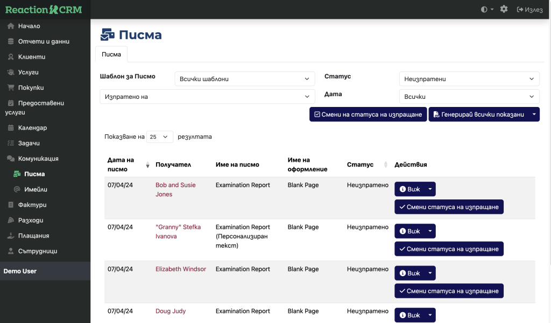Expand arrow next to Генерирай всички показани
Viewport: 551px width, 323px height.
(x=534, y=114)
